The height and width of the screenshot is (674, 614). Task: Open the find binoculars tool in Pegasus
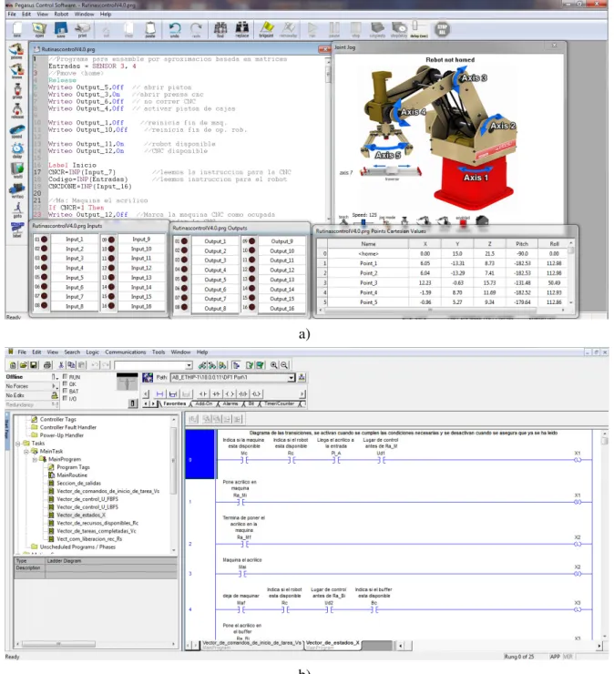tap(220, 29)
